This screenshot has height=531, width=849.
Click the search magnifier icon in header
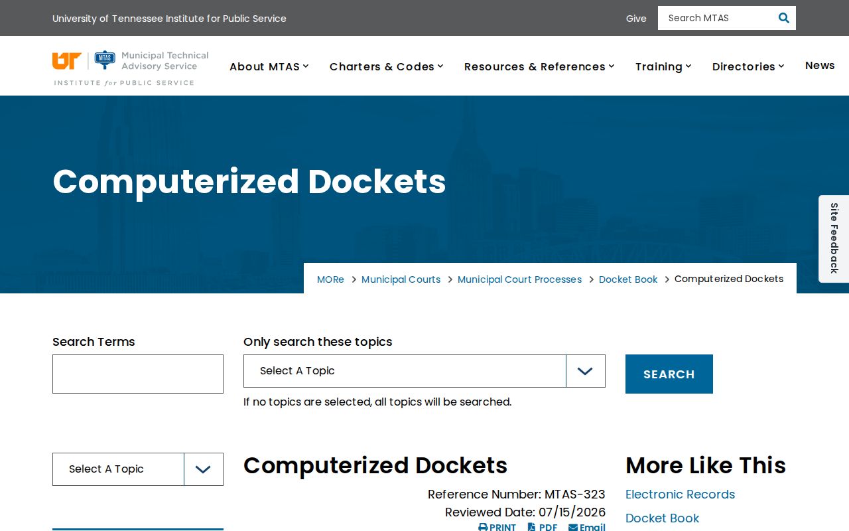[783, 18]
